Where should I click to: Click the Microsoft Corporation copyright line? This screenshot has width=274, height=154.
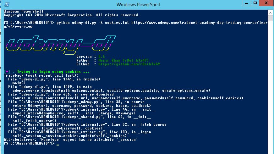pos(72,15)
